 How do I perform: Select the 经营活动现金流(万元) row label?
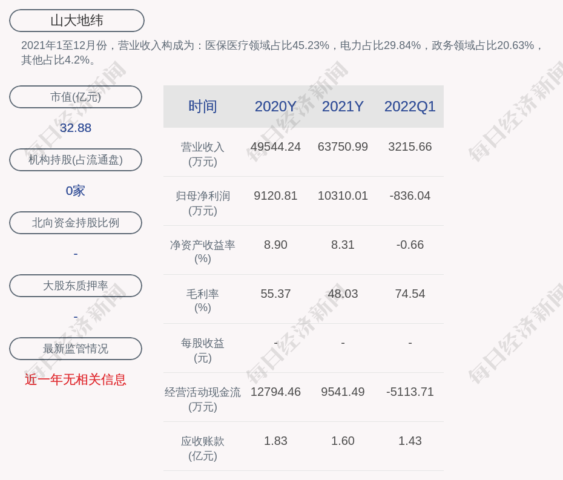203,399
